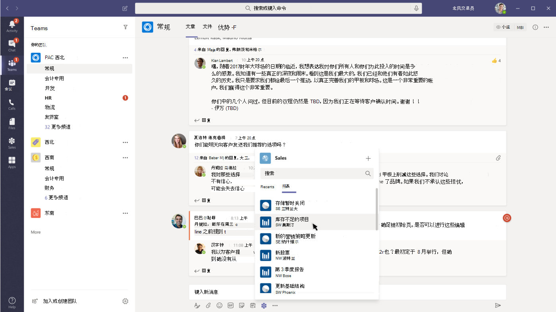This screenshot has height=312, width=556.
Task: Open Help at the bottom of the rail
Action: (x=12, y=302)
